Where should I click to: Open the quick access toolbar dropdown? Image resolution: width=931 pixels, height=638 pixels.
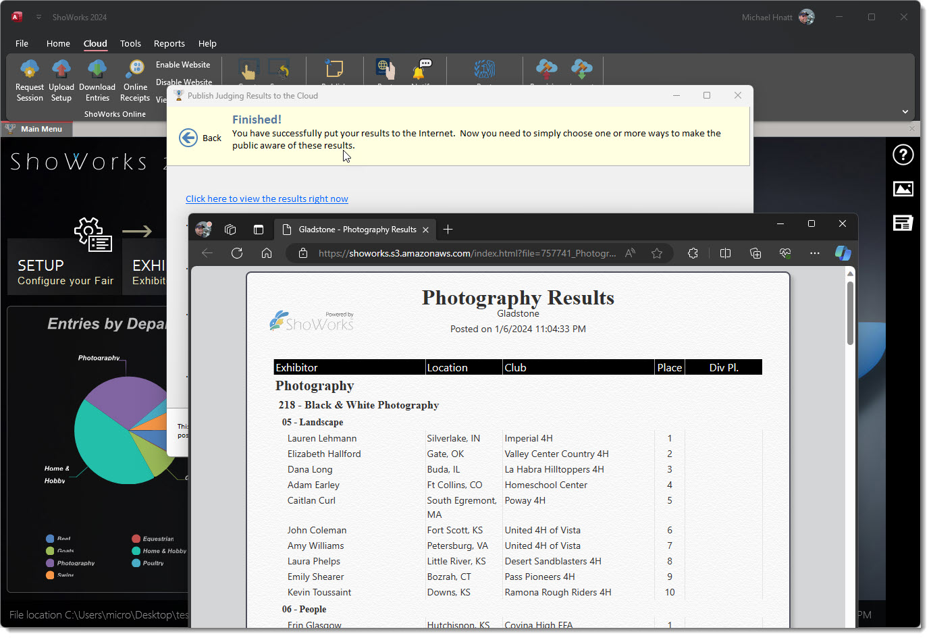pyautogui.click(x=38, y=17)
